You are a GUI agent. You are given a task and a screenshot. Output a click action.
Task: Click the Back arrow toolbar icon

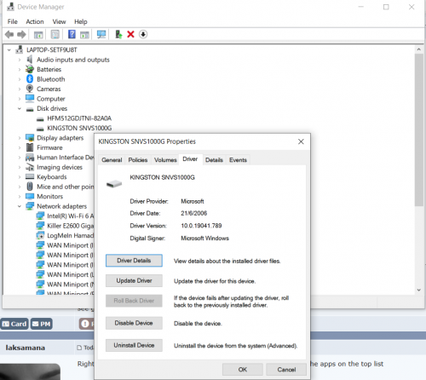tap(9, 35)
